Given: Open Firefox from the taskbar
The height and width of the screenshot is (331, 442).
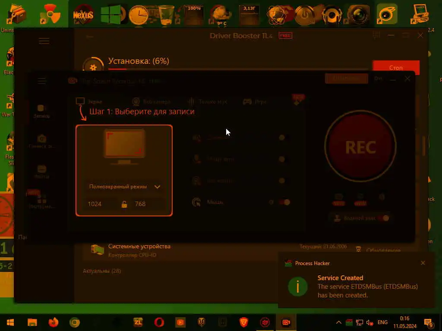Looking at the screenshot, I should 53,322.
